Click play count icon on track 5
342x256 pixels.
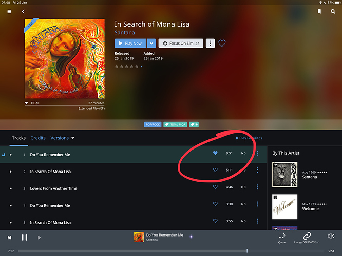tap(243, 221)
